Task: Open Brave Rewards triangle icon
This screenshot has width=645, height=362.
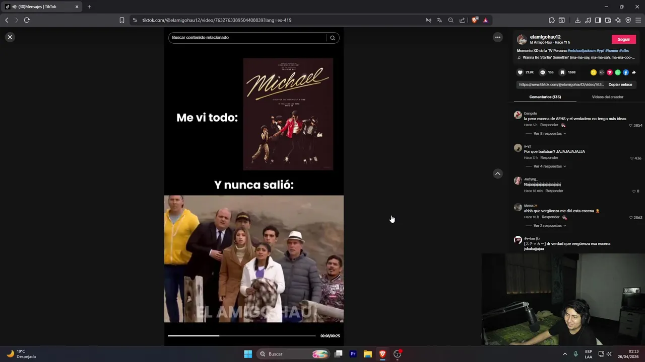Action: (485, 20)
